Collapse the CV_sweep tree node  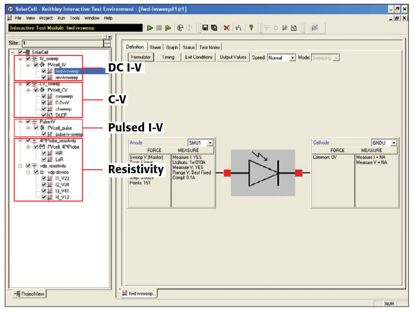(x=20, y=84)
